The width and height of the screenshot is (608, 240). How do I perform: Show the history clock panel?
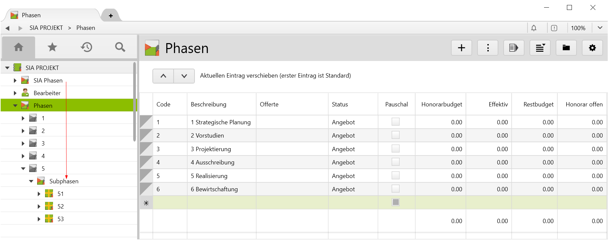pyautogui.click(x=86, y=47)
